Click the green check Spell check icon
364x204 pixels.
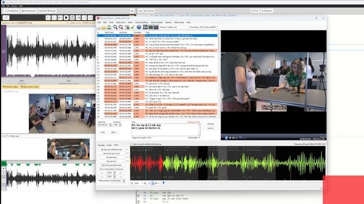point(133,27)
